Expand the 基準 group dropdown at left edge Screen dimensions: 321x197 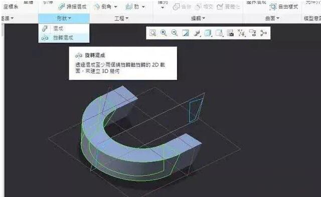pyautogui.click(x=8, y=18)
